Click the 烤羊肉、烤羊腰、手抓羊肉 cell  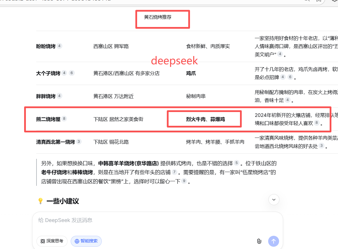(x=215, y=142)
